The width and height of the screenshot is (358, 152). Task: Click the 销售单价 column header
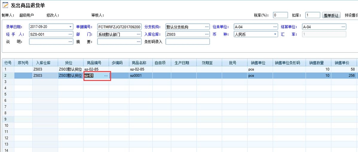click(344, 63)
